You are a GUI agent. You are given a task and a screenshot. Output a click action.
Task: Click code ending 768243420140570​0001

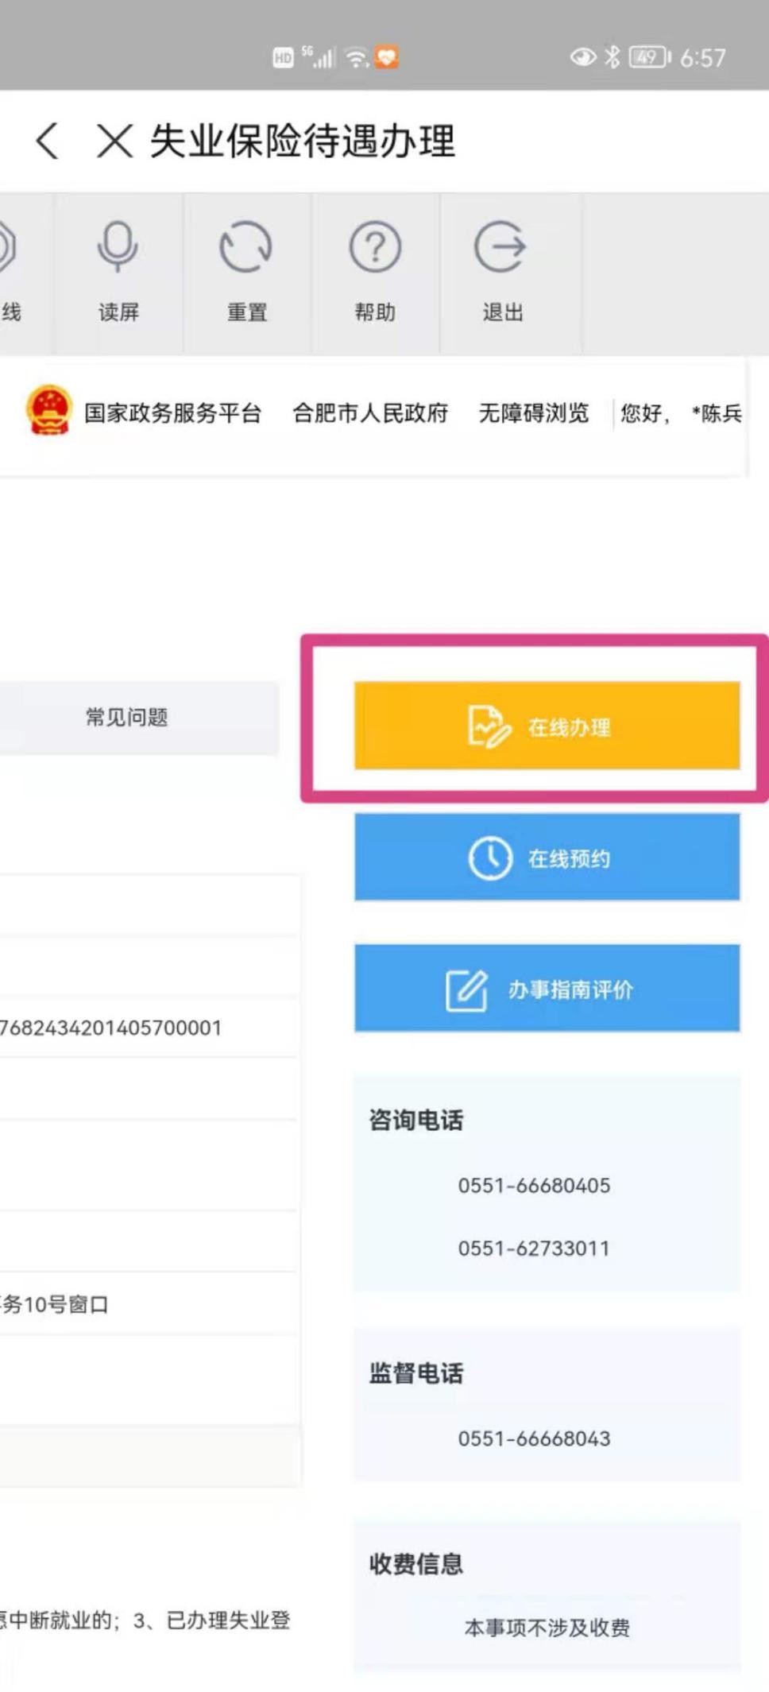(111, 1028)
